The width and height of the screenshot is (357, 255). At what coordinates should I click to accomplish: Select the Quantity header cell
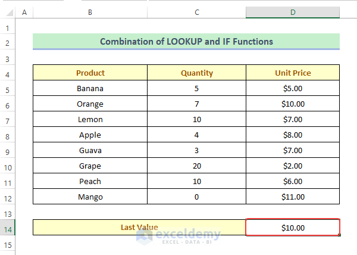click(196, 73)
